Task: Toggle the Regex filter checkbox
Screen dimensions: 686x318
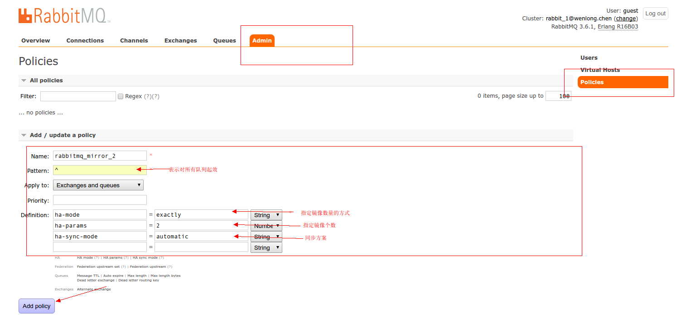Action: pos(121,96)
